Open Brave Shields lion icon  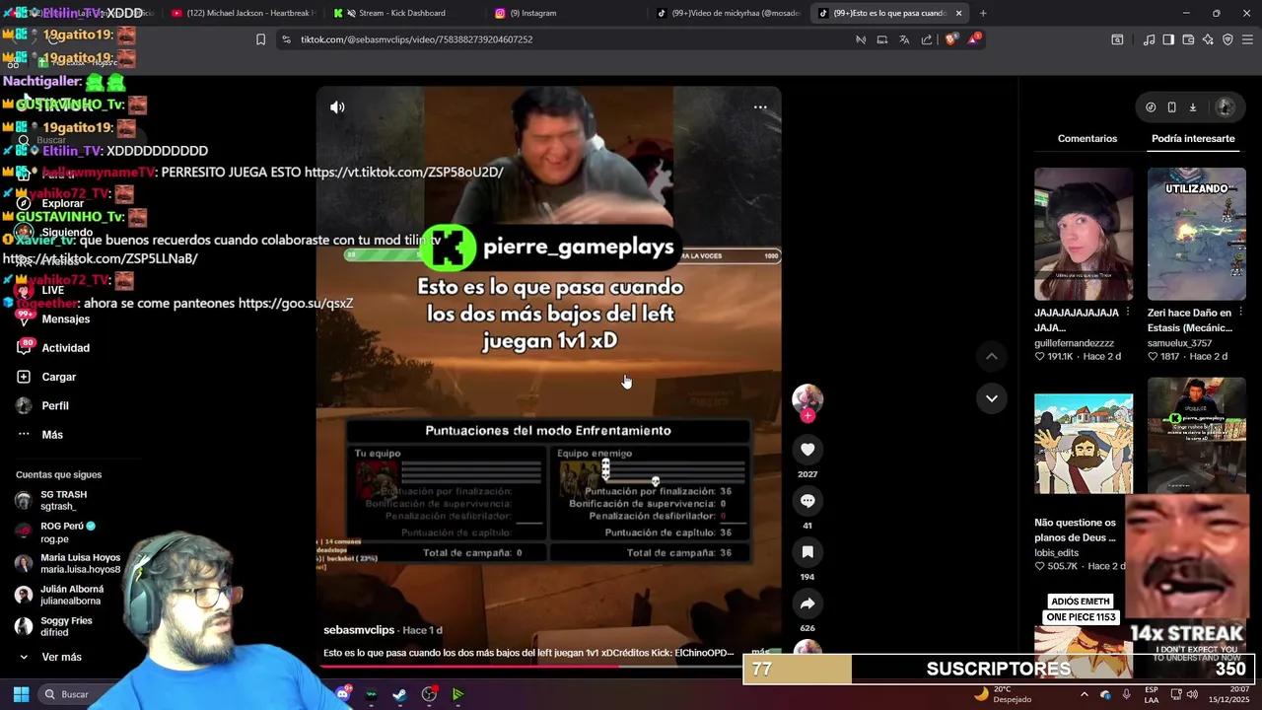click(x=950, y=39)
